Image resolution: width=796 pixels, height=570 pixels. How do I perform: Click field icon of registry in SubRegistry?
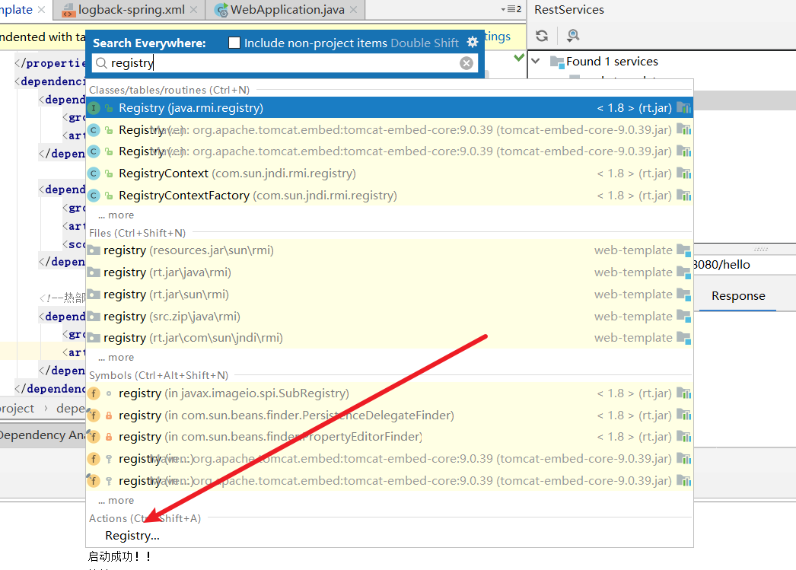click(x=94, y=393)
